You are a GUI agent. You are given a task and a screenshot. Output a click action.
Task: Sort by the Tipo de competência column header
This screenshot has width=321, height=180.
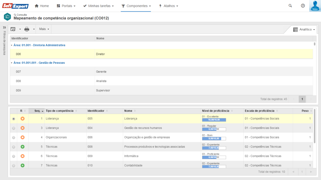coord(60,111)
